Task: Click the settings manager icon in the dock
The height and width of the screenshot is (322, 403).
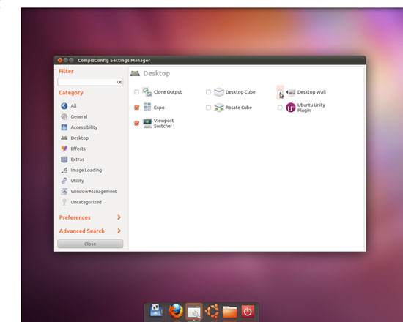Action: pos(194,312)
